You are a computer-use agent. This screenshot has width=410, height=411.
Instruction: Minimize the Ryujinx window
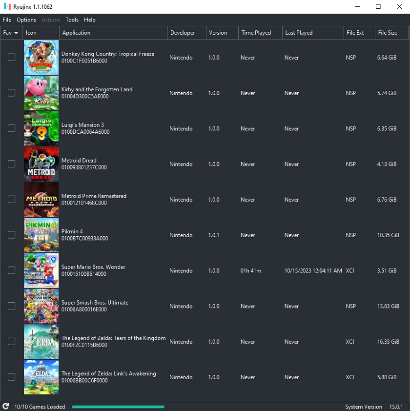tap(357, 6)
